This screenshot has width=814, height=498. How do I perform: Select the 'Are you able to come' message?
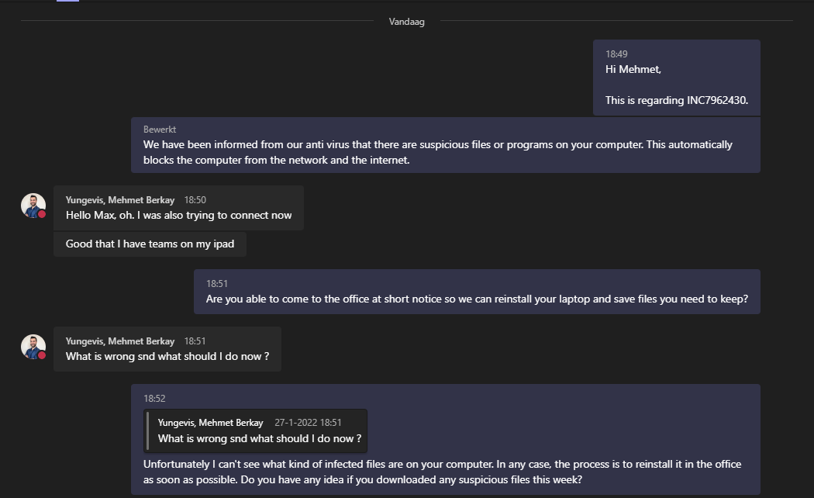tap(476, 299)
